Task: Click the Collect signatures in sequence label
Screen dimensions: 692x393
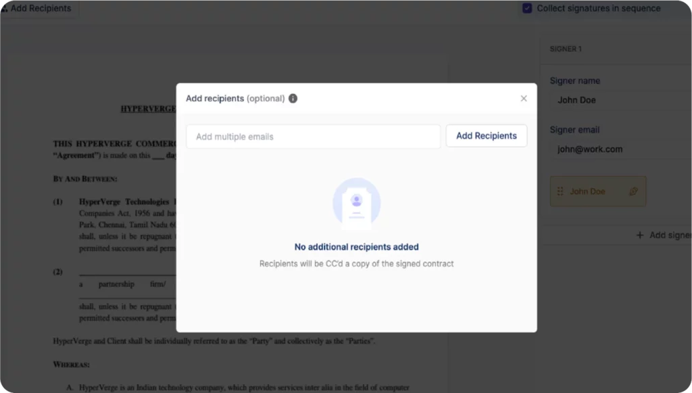Action: (x=599, y=8)
